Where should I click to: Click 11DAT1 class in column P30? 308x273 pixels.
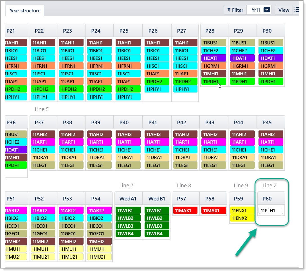(271, 58)
